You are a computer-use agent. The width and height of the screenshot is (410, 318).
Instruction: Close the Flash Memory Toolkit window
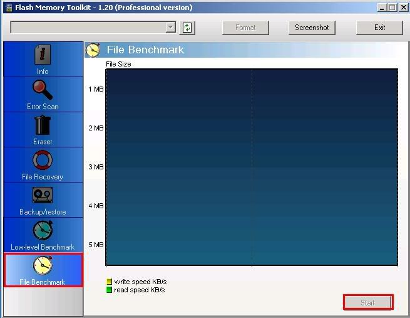pos(404,8)
